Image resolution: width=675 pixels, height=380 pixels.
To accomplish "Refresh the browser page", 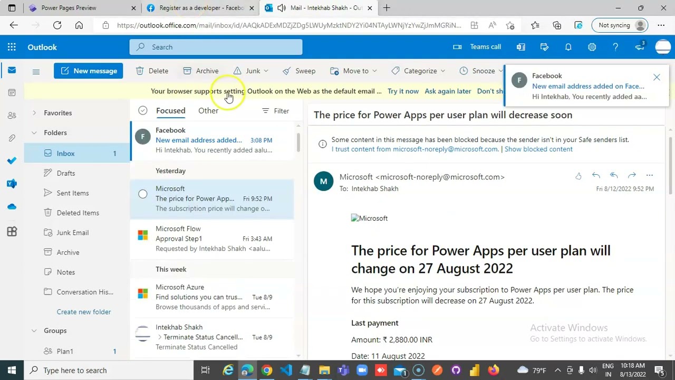I will tap(57, 25).
